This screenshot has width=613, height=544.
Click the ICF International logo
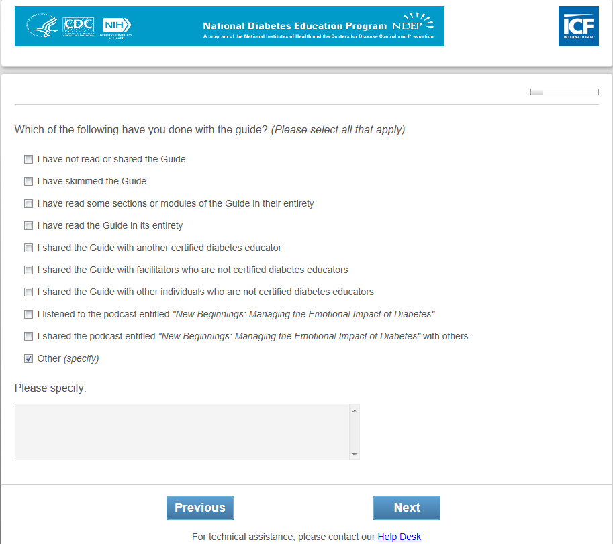coord(578,27)
